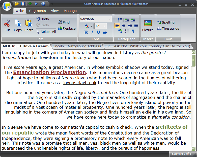Image resolution: width=197 pixels, height=157 pixels.
Task: Click the line spacing icon
Action: pos(127,31)
